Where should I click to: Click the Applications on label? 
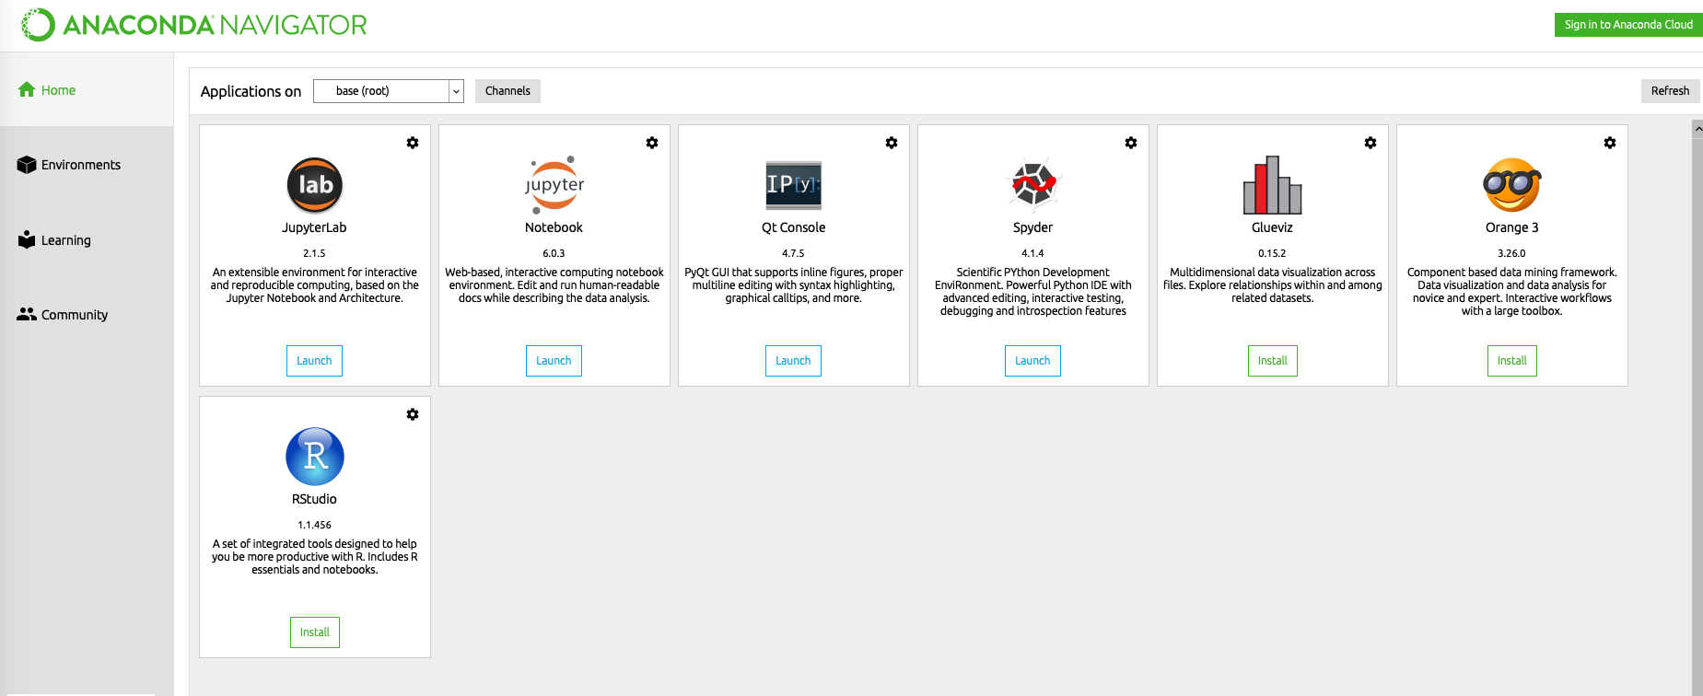pos(251,91)
